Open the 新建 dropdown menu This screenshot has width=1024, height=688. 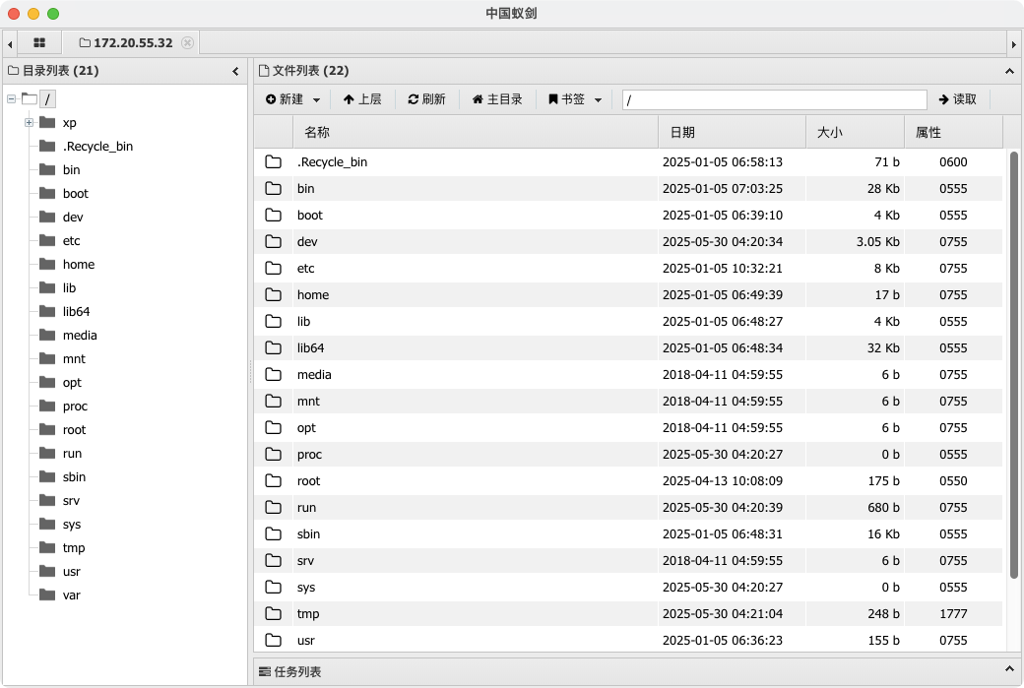(x=293, y=99)
